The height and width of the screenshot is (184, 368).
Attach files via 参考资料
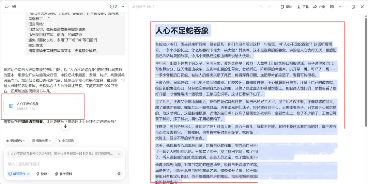point(63,174)
